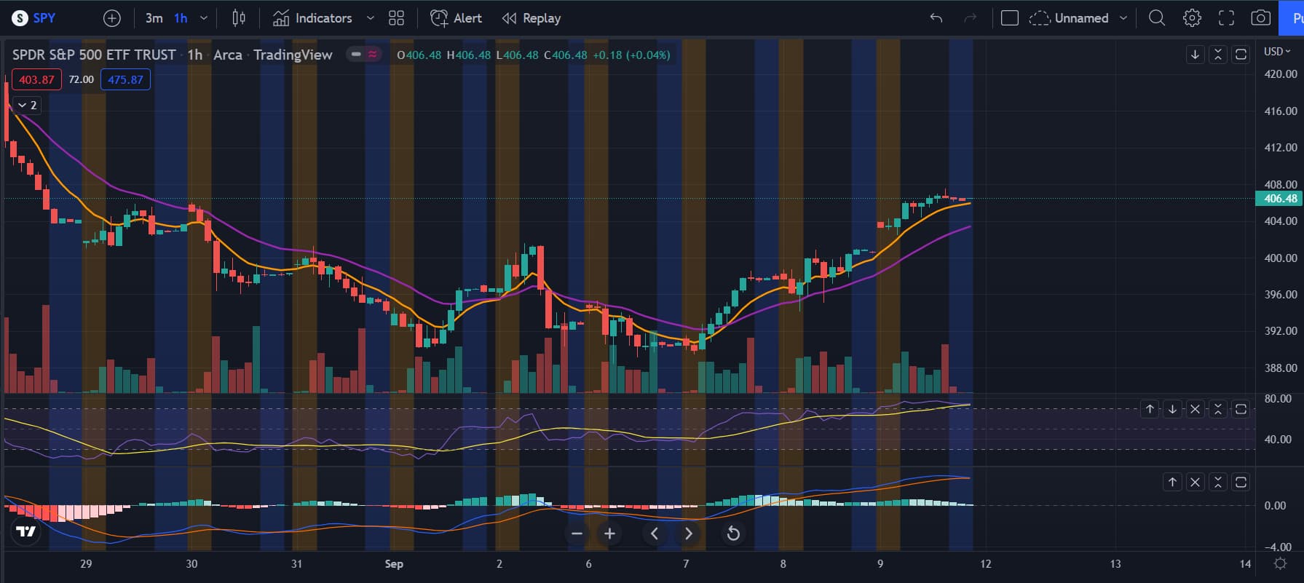
Task: Create a new Alert
Action: point(457,18)
